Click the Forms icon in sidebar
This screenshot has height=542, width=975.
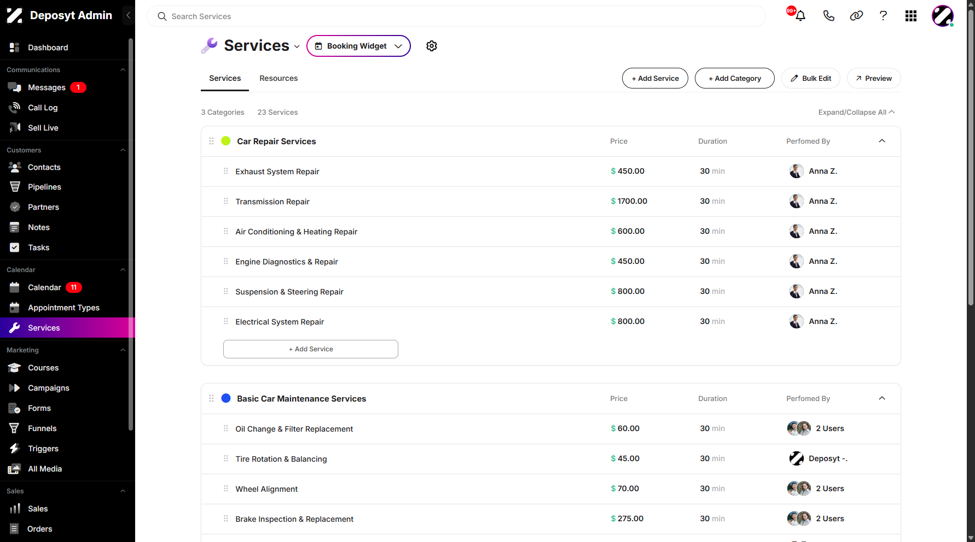[x=15, y=408]
